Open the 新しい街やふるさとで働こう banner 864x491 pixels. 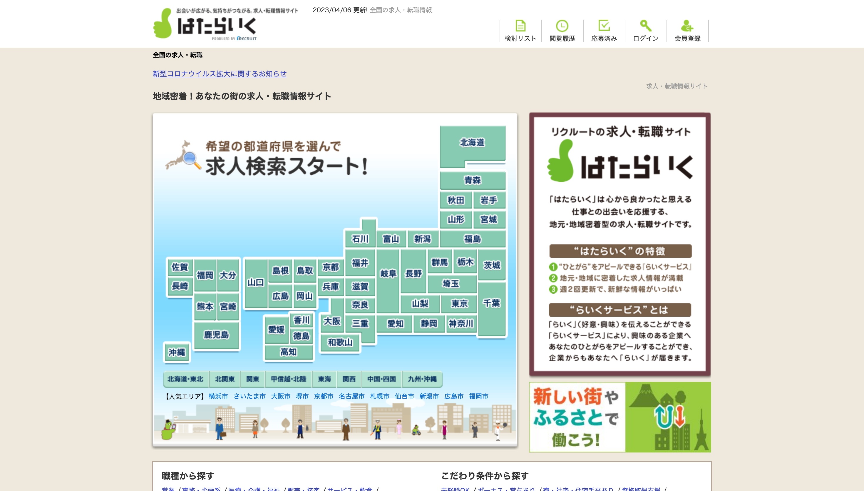620,417
